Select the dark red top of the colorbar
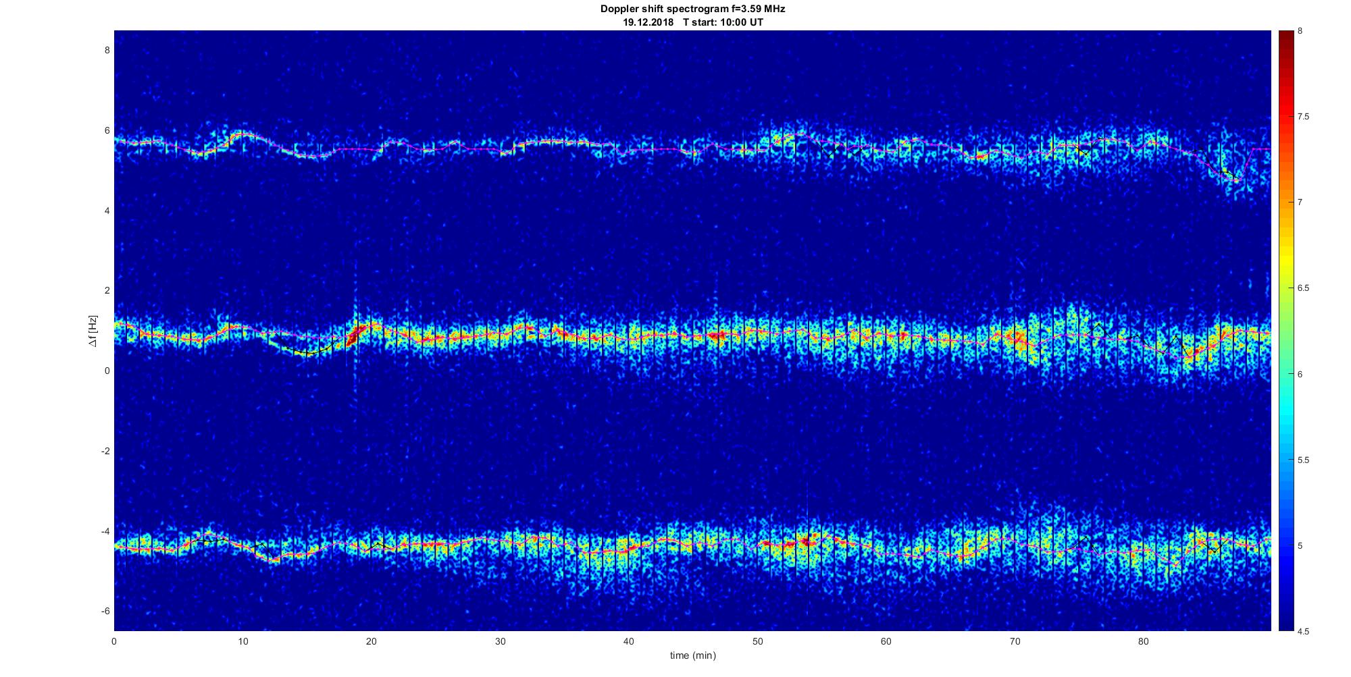Viewport: 1351px width, 677px height. tap(1285, 35)
